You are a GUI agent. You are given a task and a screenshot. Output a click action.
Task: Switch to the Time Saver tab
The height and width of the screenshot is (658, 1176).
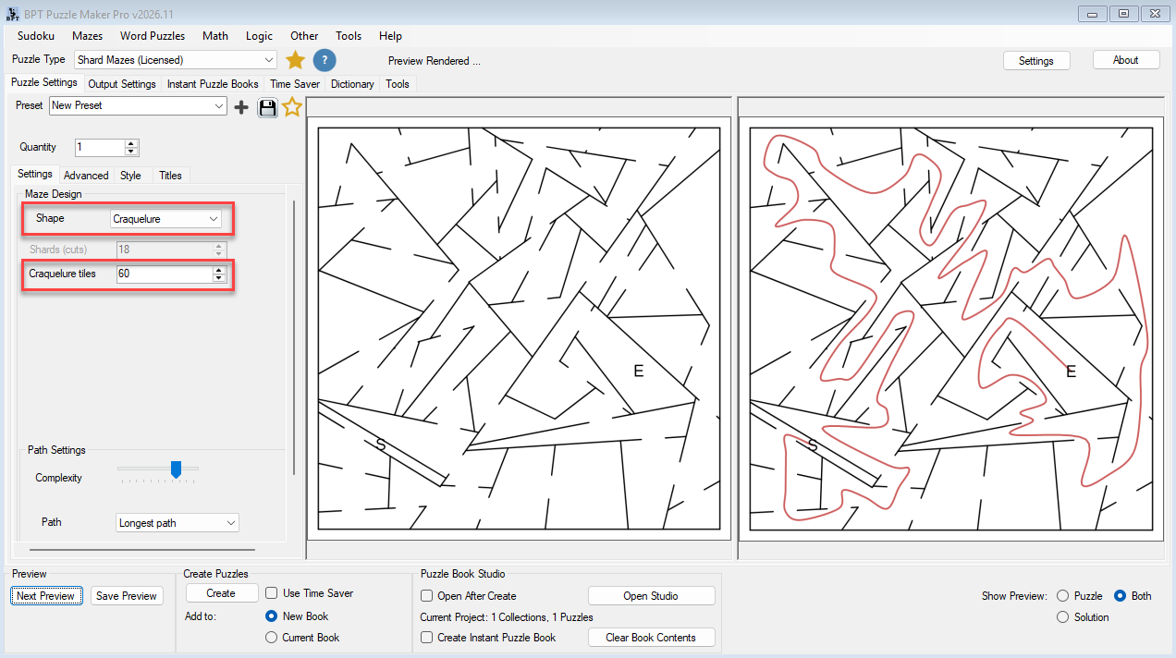pos(295,84)
